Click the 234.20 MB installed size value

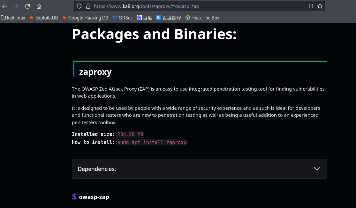tap(130, 135)
